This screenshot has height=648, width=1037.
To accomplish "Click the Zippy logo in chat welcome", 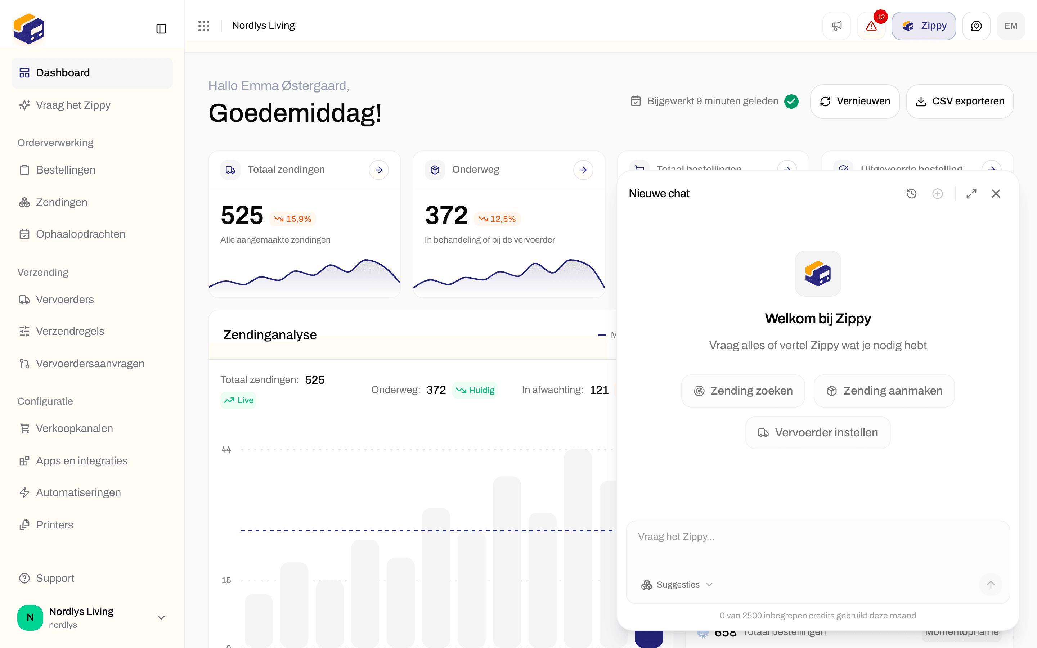I will point(818,274).
